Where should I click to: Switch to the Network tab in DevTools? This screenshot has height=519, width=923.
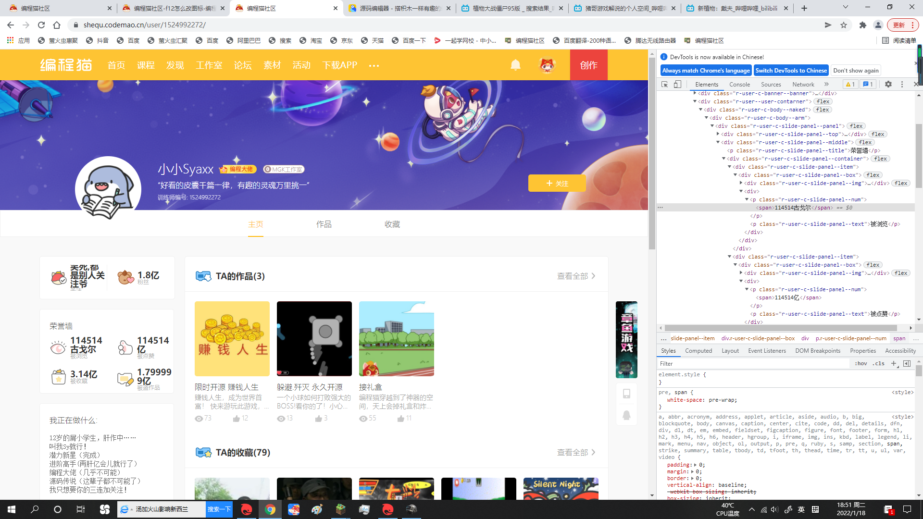(x=803, y=84)
